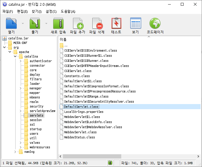Select DefaultServlet$CompressionFormat.class file
Screen dimensions: 202x167
pos(97,86)
